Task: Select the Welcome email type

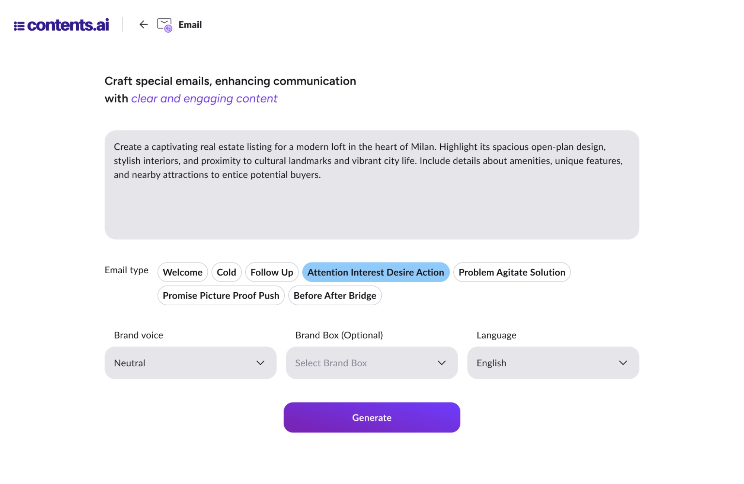Action: (182, 272)
